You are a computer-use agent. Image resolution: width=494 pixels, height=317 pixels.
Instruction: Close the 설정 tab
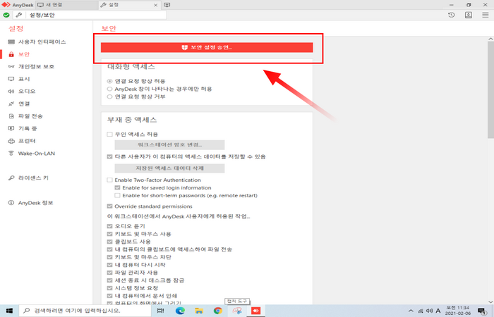click(x=156, y=5)
